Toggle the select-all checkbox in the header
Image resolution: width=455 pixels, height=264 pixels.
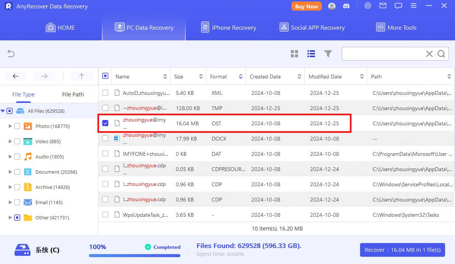(105, 76)
